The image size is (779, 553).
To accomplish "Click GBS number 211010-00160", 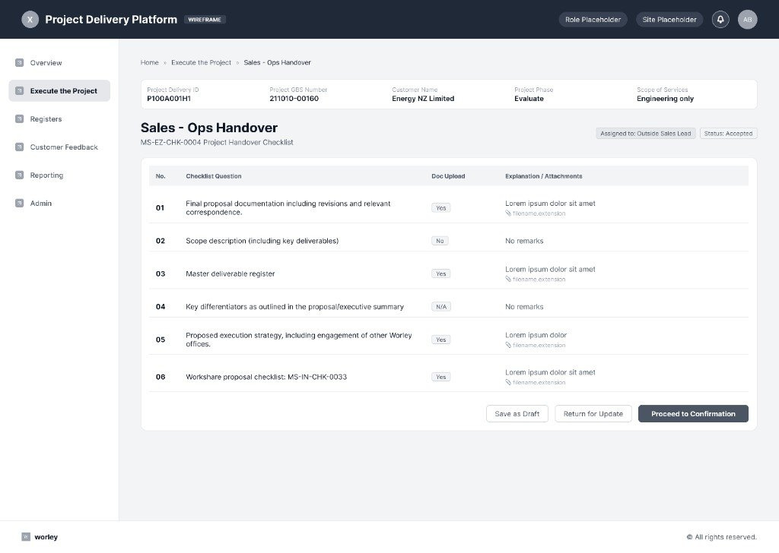I will (294, 99).
